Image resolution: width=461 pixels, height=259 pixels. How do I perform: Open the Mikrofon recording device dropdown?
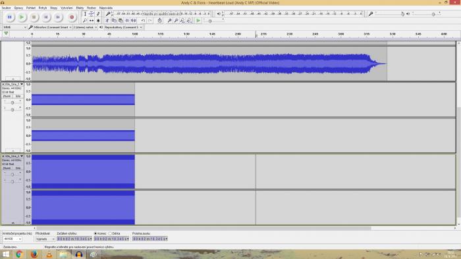click(50, 27)
